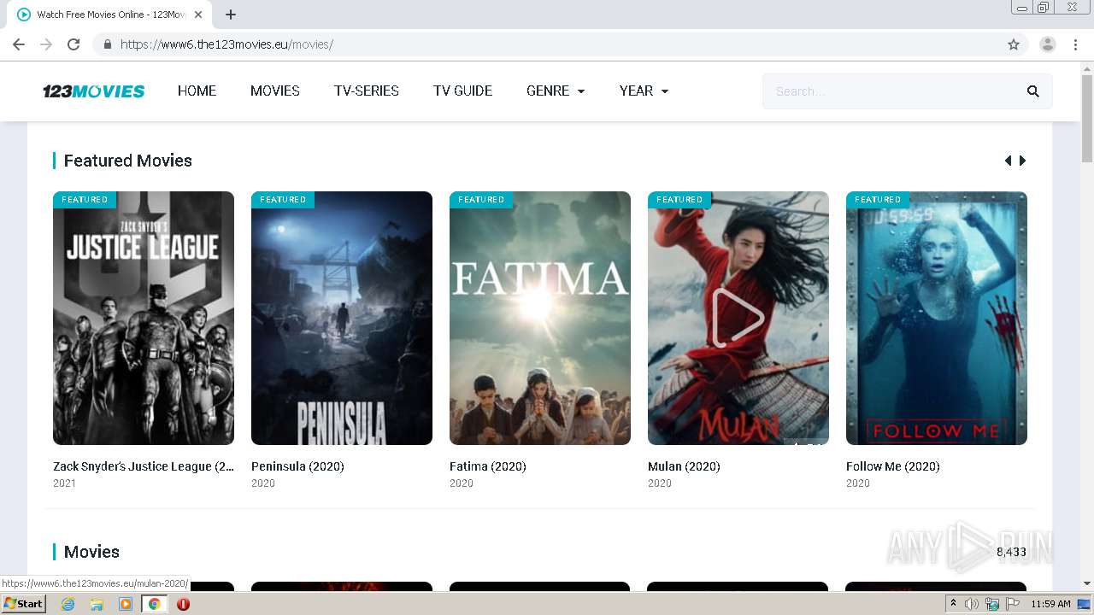Go forward in the browser
Screen dimensions: 1094x615
click(46, 44)
